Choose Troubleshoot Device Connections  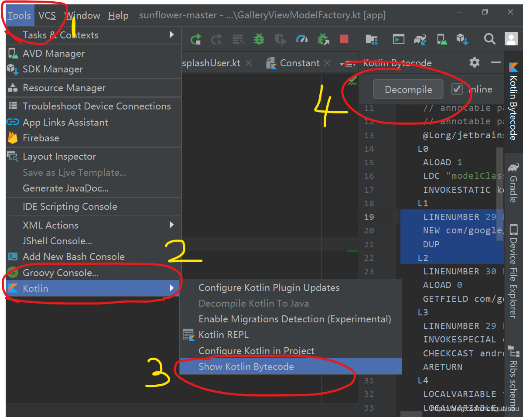point(93,106)
